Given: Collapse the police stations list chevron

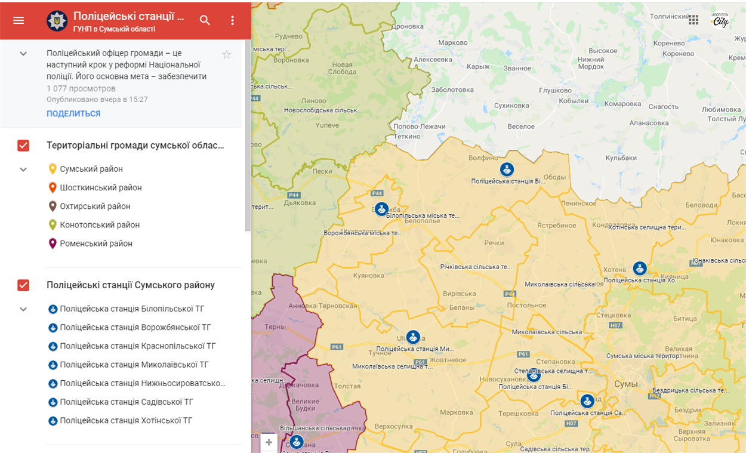Looking at the screenshot, I should click(x=23, y=309).
